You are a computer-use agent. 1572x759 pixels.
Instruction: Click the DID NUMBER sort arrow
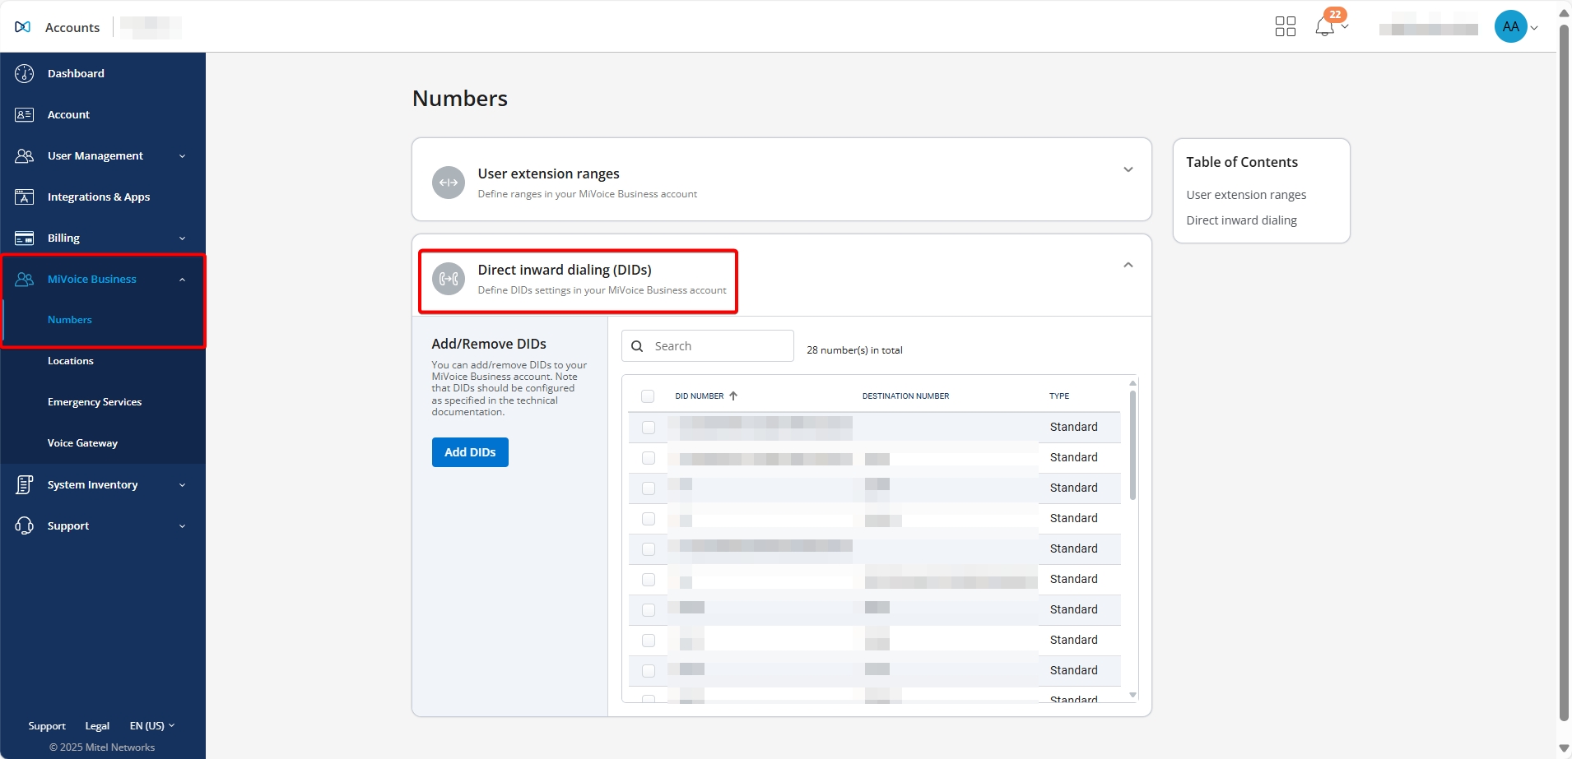(x=733, y=396)
